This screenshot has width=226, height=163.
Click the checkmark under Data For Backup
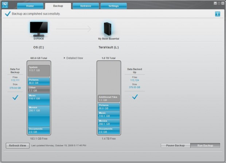15,98
